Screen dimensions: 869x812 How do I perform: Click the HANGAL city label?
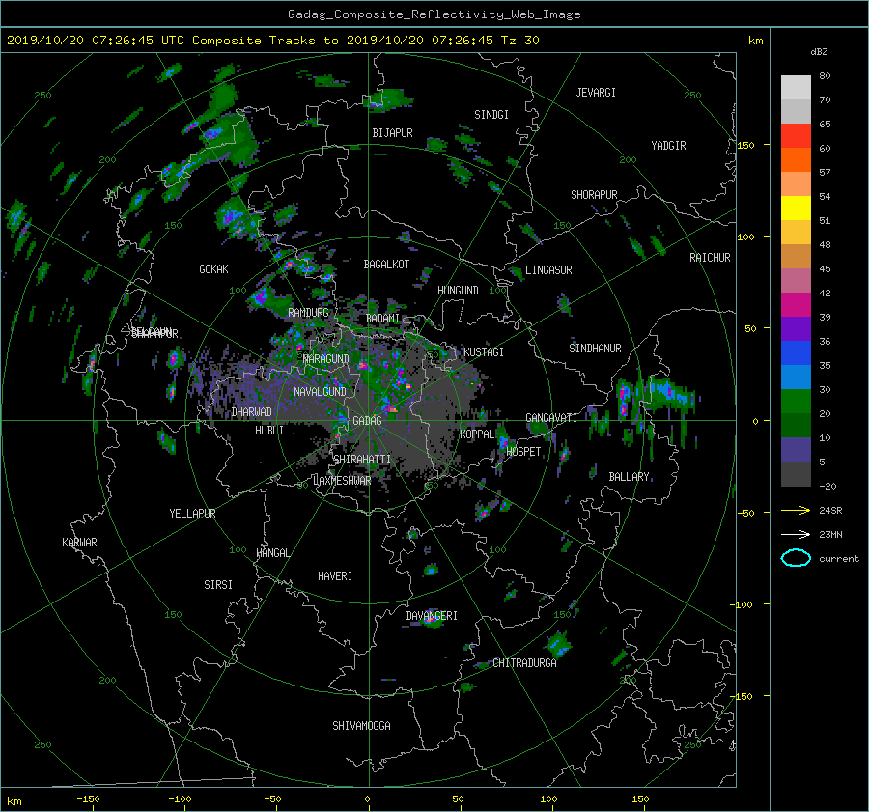[272, 552]
